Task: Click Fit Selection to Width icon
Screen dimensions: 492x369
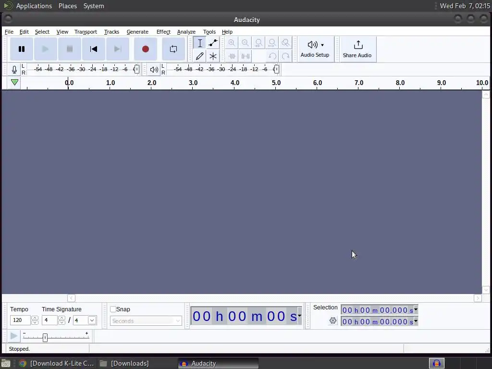Action: pos(258,43)
